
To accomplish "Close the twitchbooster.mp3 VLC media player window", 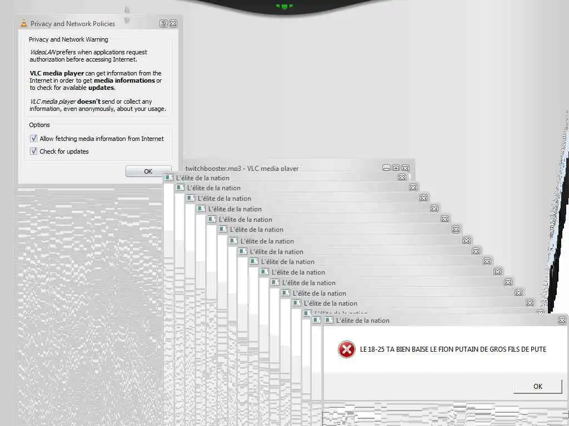I will (x=405, y=168).
